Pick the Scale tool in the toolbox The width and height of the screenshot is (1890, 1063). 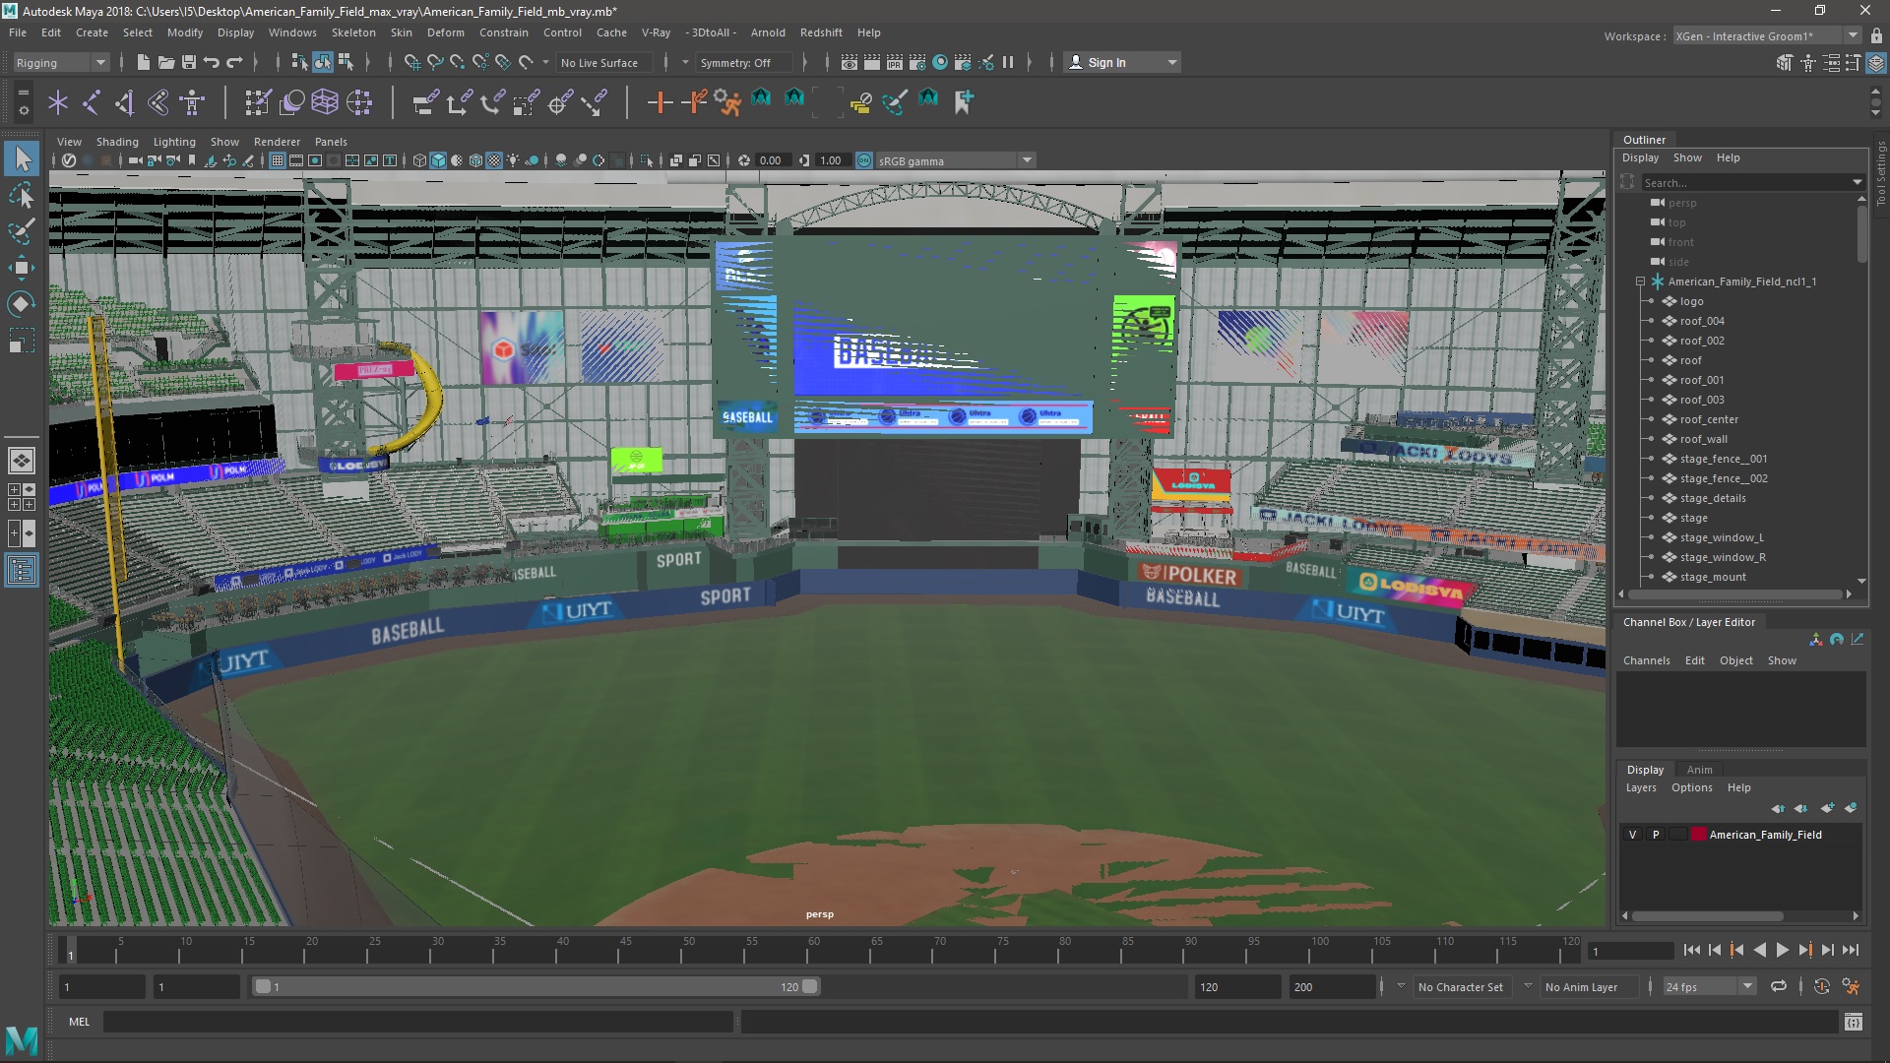coord(22,341)
